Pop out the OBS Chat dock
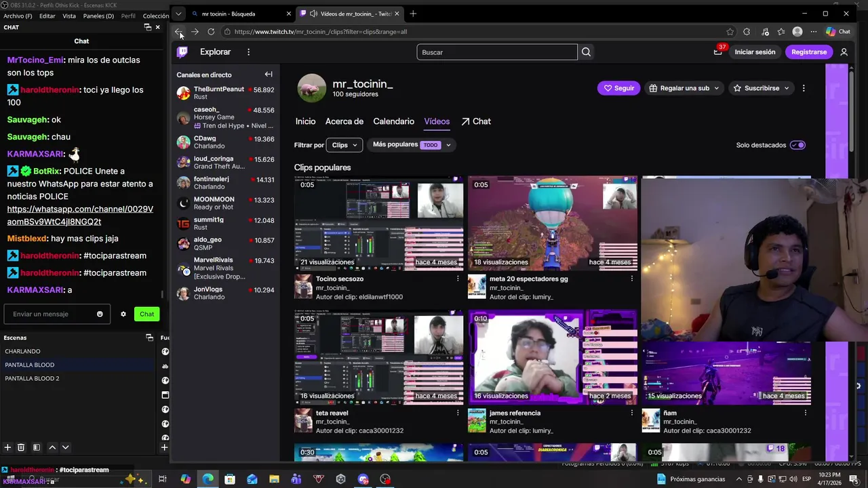This screenshot has height=488, width=868. pos(147,27)
